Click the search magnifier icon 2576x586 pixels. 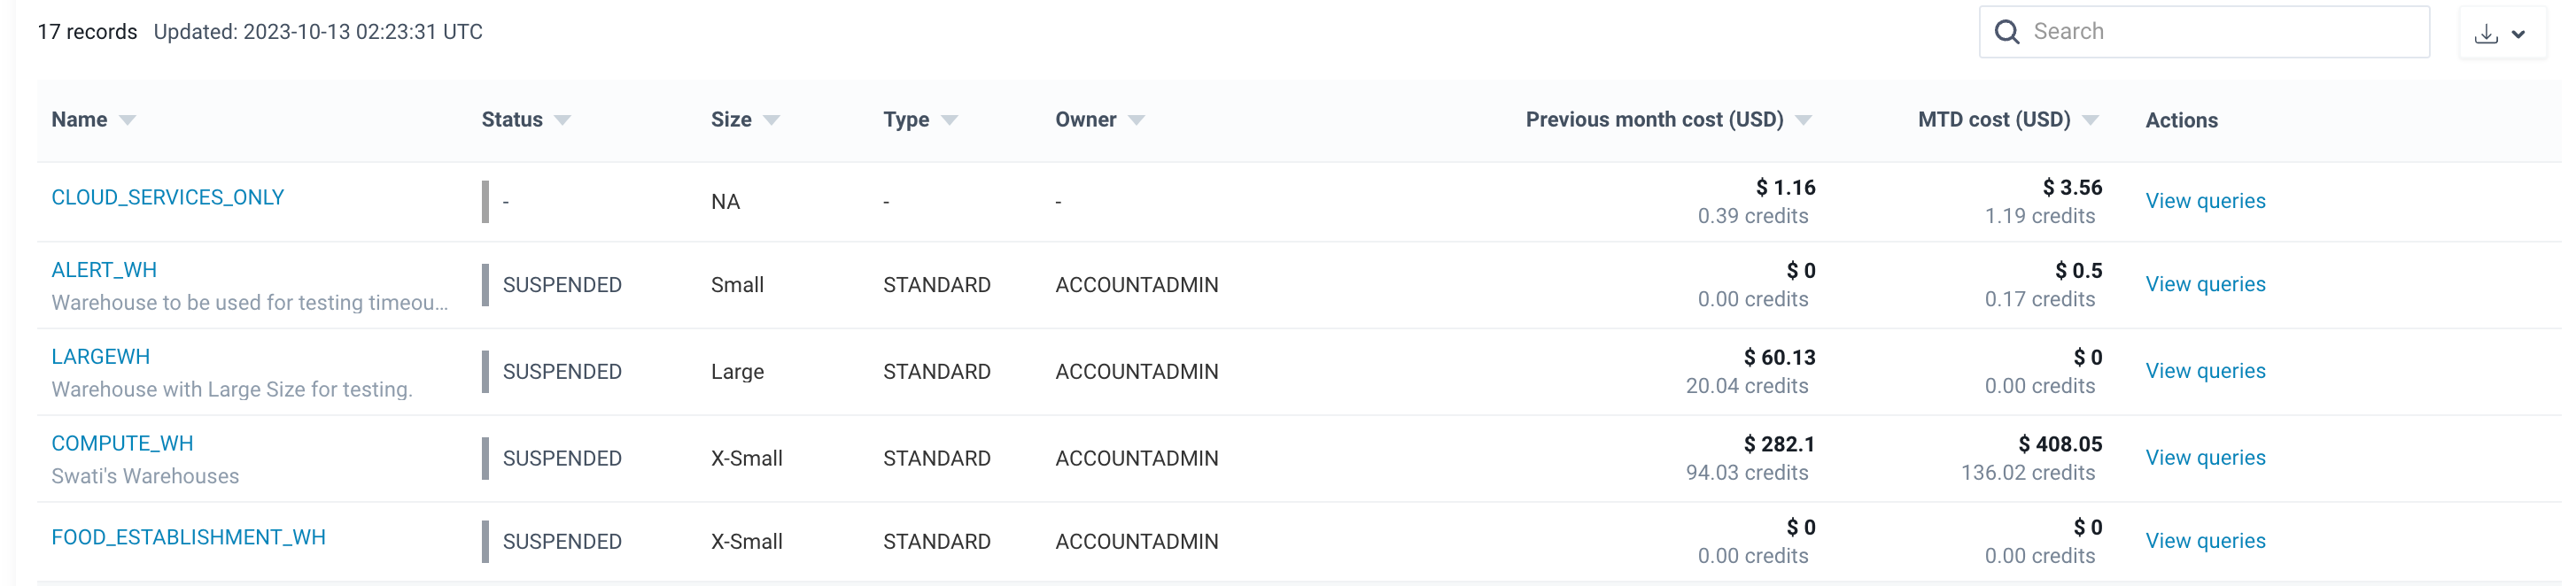[x=2006, y=32]
